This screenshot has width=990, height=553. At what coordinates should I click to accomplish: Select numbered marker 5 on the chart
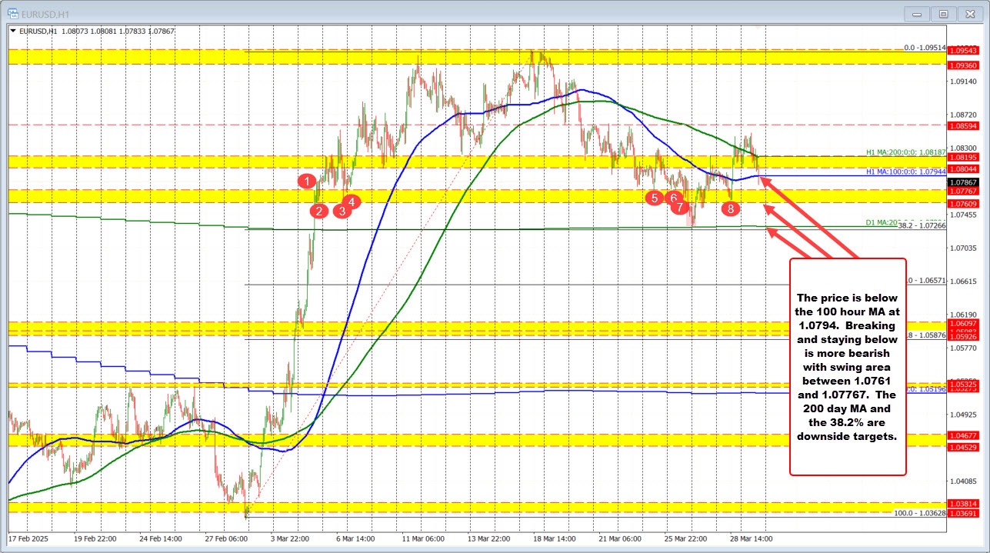point(655,198)
